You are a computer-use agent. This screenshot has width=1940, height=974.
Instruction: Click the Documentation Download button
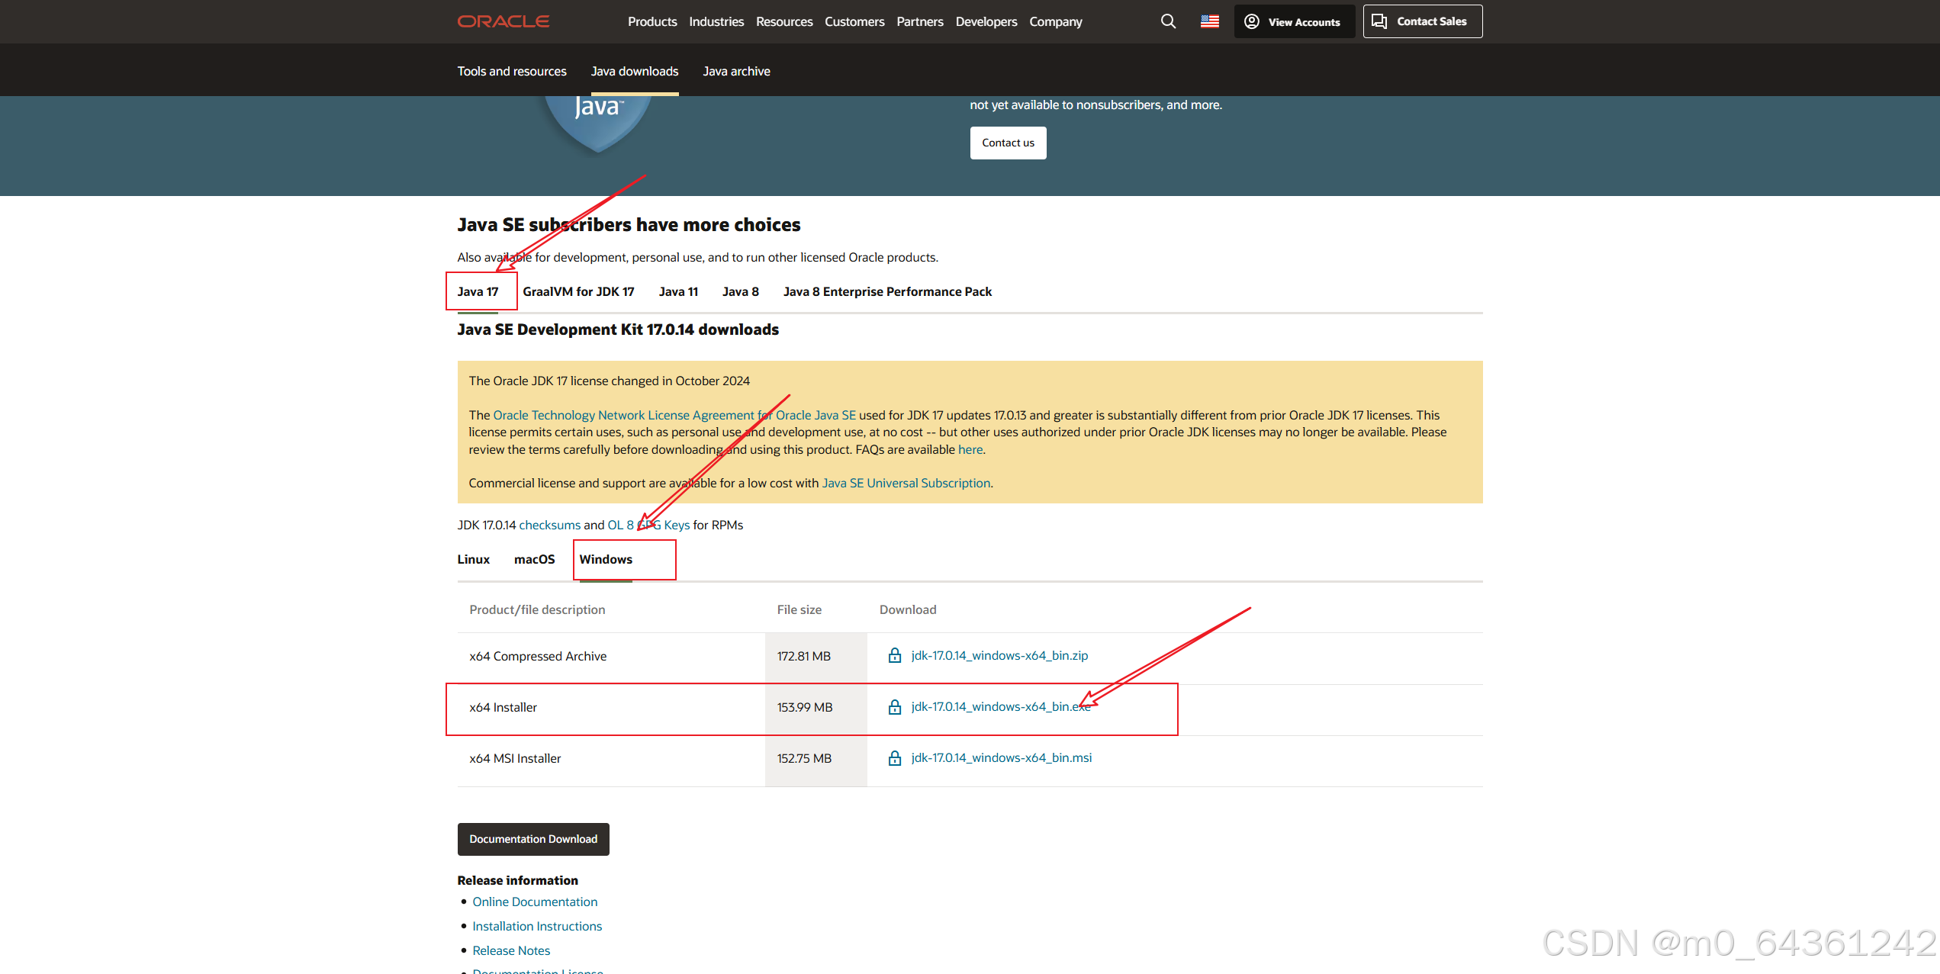tap(533, 839)
